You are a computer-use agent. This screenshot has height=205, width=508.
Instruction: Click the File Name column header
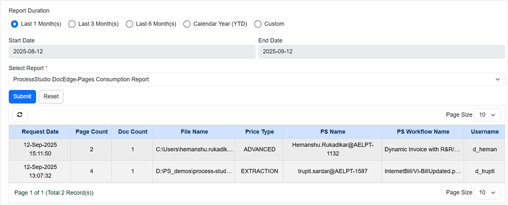click(x=195, y=132)
